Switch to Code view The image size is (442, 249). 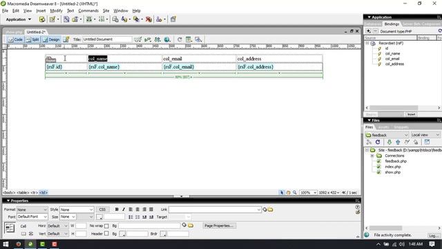coord(15,39)
